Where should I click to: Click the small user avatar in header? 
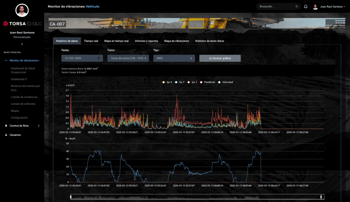coord(315,7)
